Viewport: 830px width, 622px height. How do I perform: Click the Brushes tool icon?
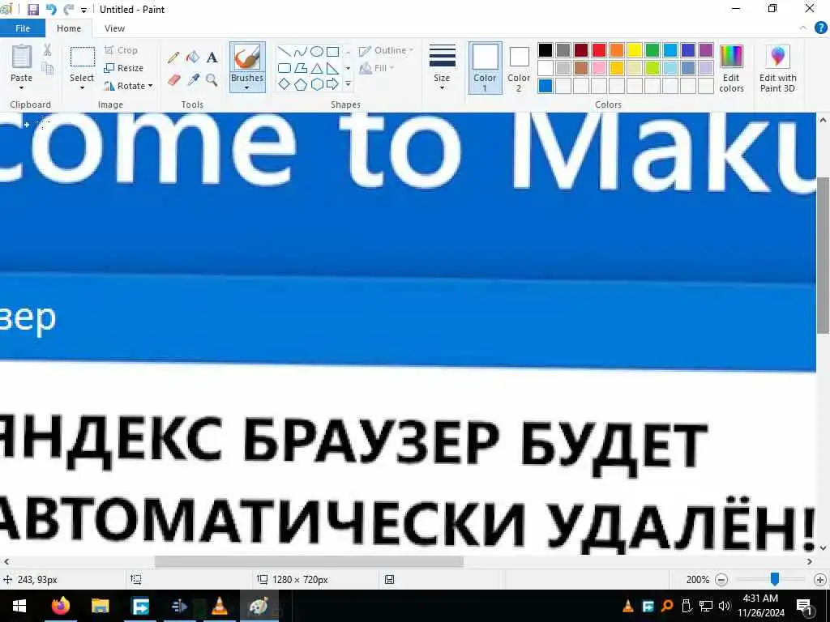[247, 58]
